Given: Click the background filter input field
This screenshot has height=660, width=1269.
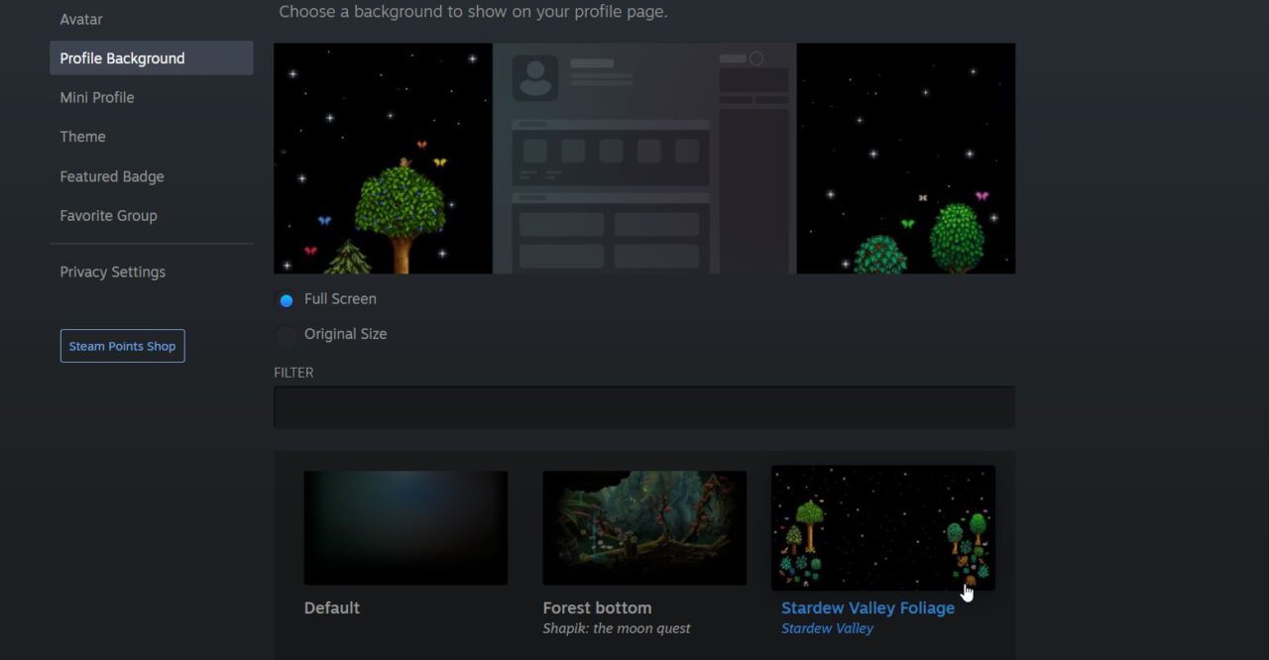Looking at the screenshot, I should click(644, 406).
